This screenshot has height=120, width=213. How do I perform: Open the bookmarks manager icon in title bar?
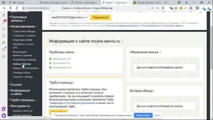tap(179, 2)
